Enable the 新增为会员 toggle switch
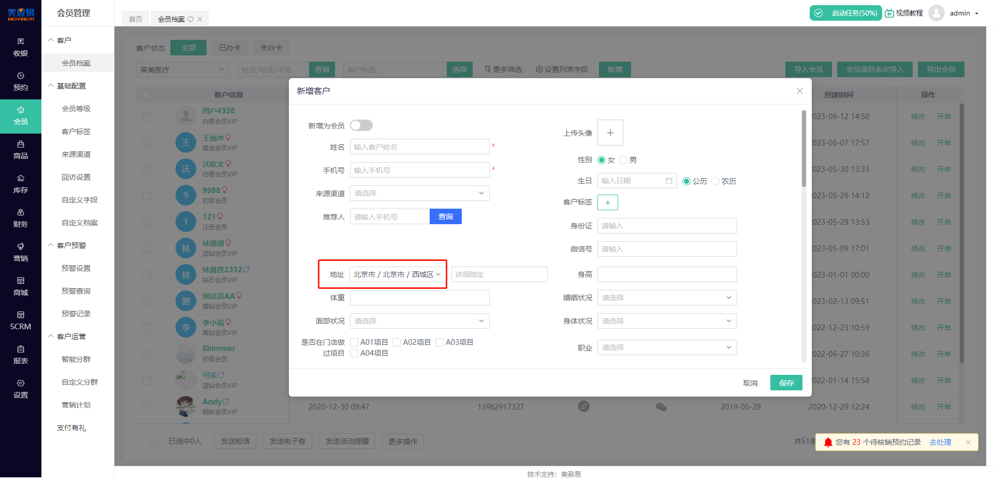The image size is (994, 482). click(361, 125)
